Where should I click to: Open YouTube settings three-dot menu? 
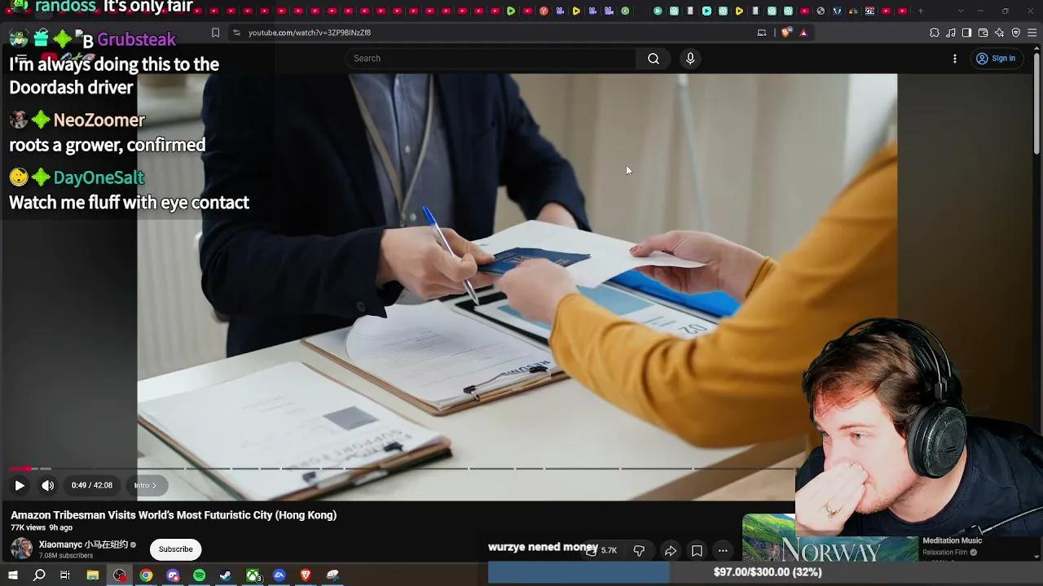tap(955, 59)
